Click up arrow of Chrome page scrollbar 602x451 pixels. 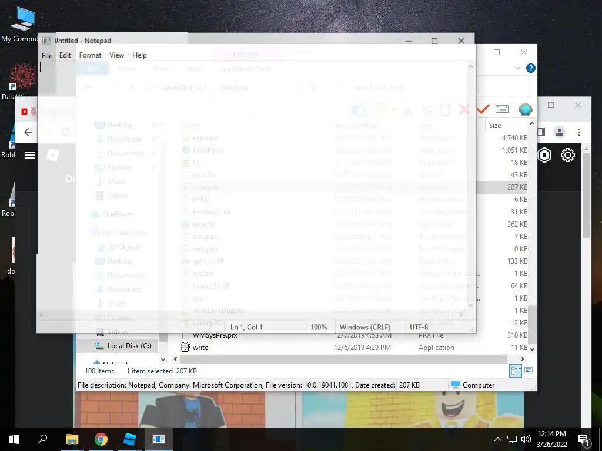(587, 149)
